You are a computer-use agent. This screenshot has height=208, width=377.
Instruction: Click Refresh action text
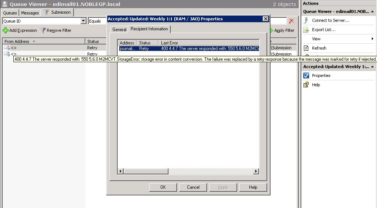[319, 48]
